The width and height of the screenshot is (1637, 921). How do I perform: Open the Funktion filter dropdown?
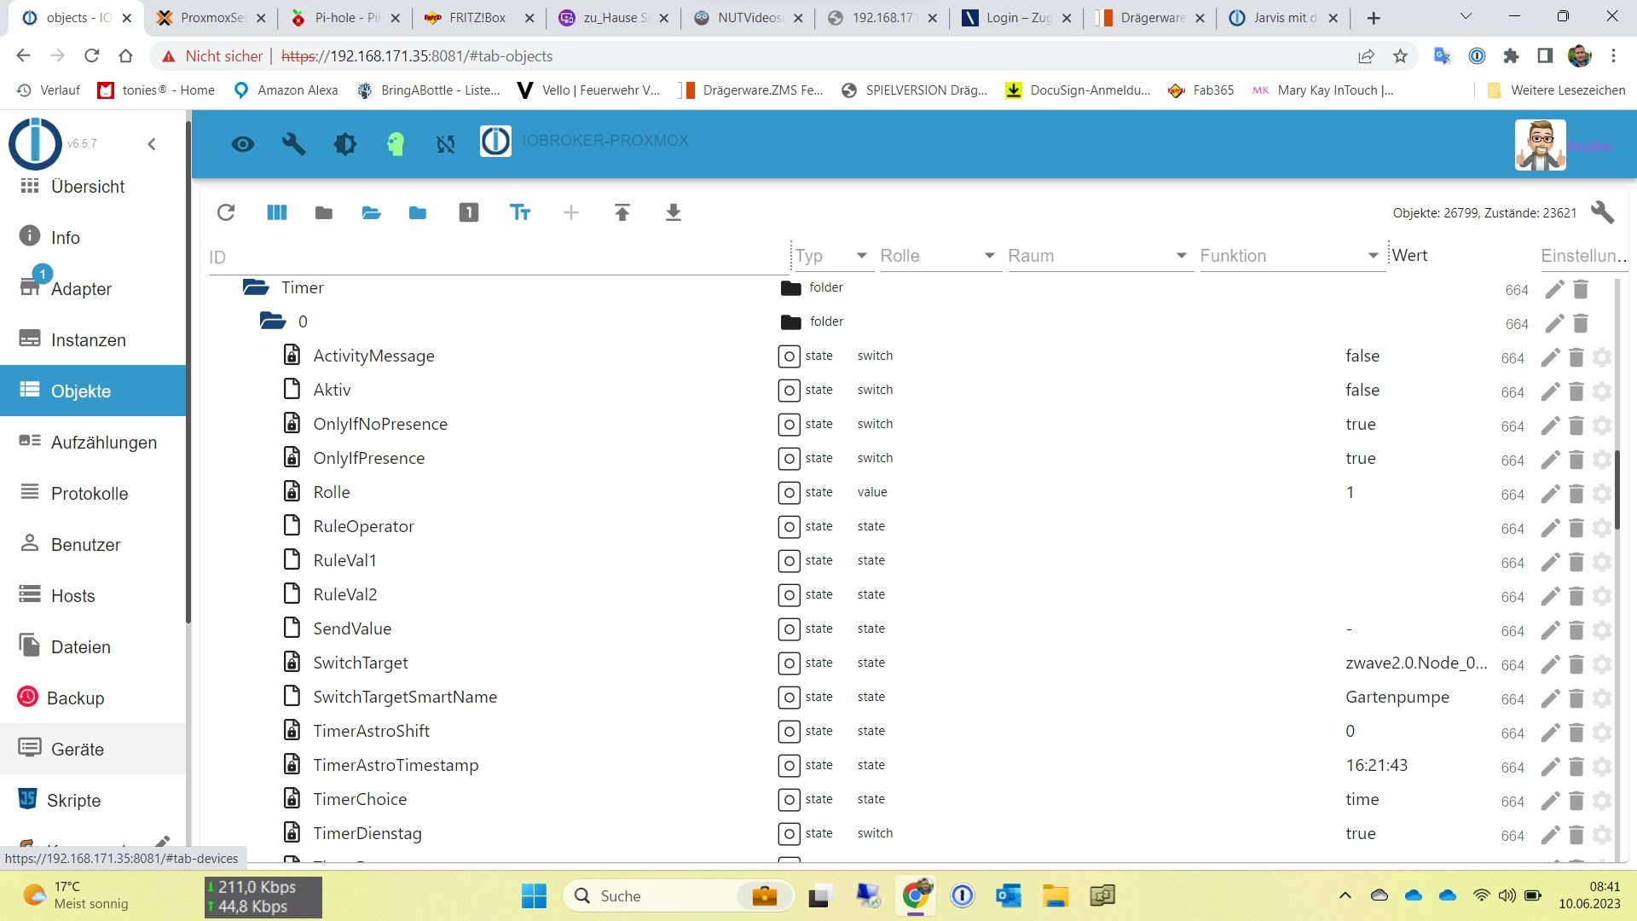pyautogui.click(x=1372, y=256)
